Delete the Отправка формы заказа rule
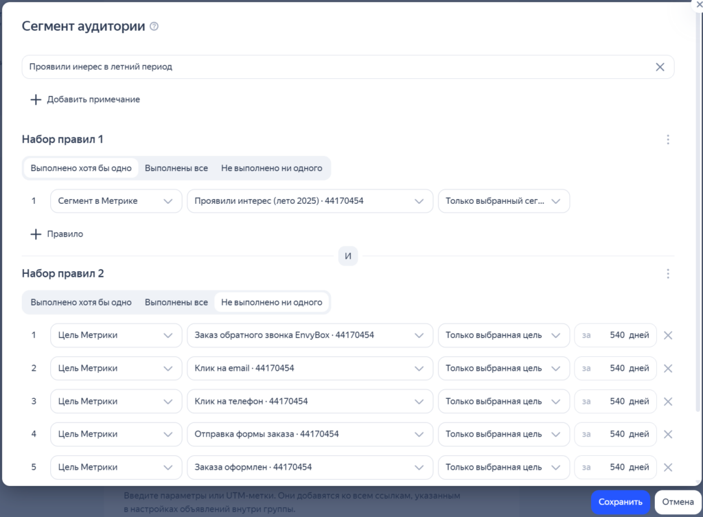703x517 pixels. point(668,434)
